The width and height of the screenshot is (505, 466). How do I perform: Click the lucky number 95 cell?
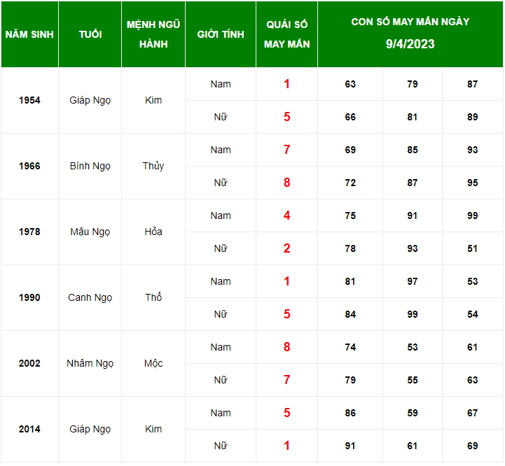tap(473, 183)
